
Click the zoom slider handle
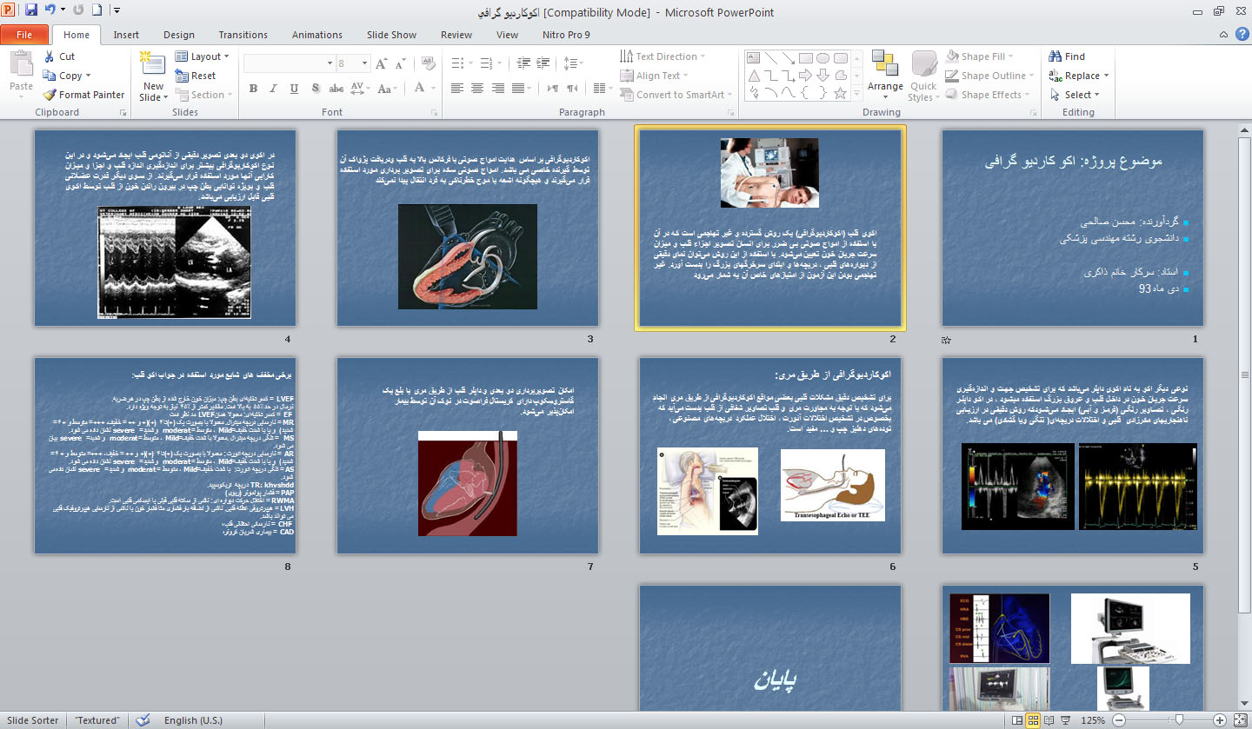click(x=1179, y=720)
